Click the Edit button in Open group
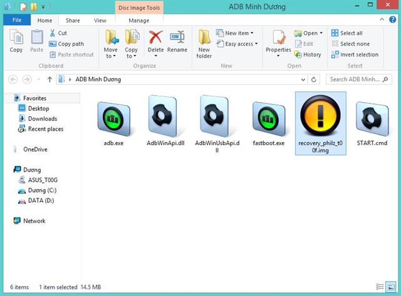This screenshot has width=401, height=296. tap(304, 44)
